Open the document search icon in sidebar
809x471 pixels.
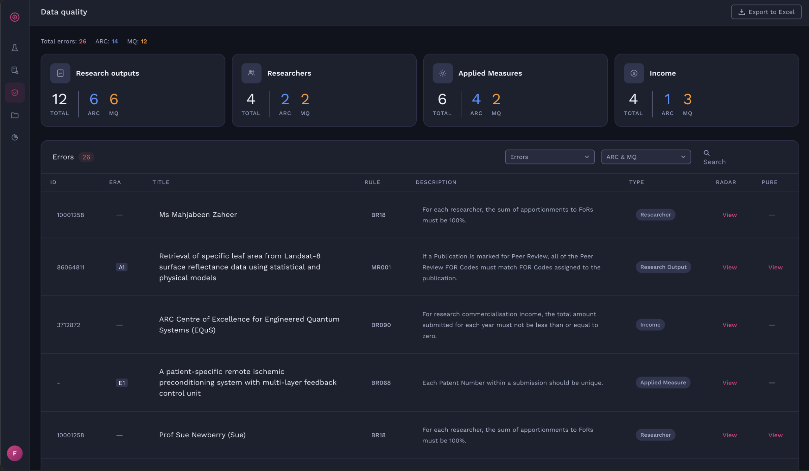14,70
